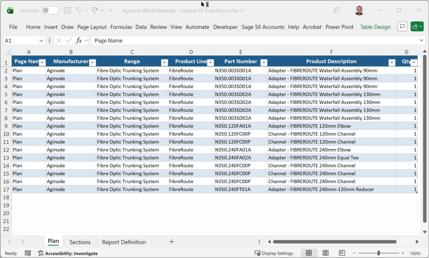Open the Range column filter dropdown

pyautogui.click(x=164, y=63)
